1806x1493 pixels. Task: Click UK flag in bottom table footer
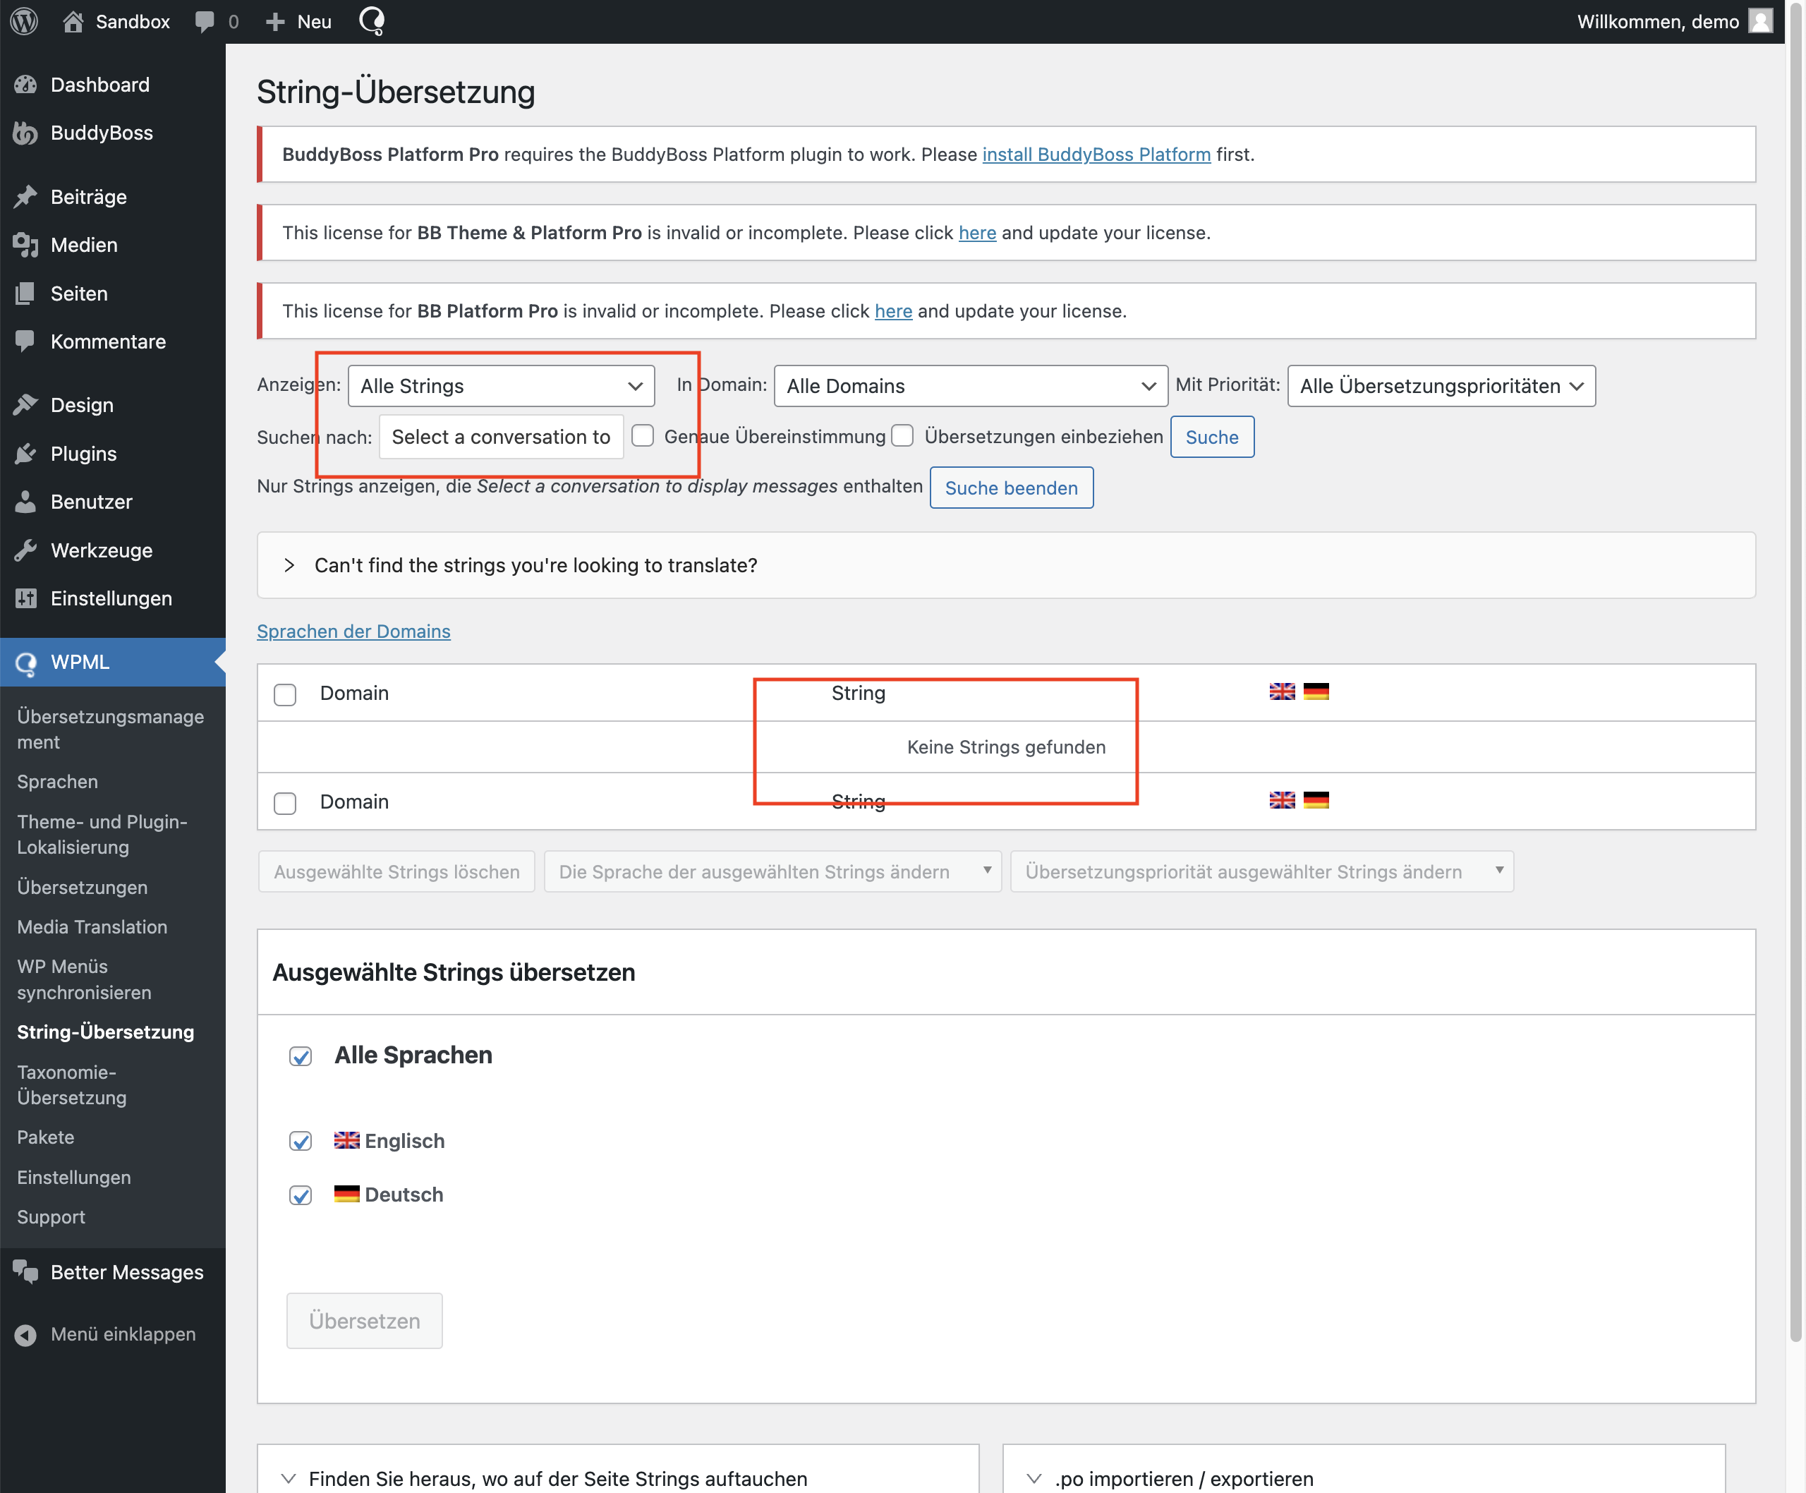[x=1283, y=800]
